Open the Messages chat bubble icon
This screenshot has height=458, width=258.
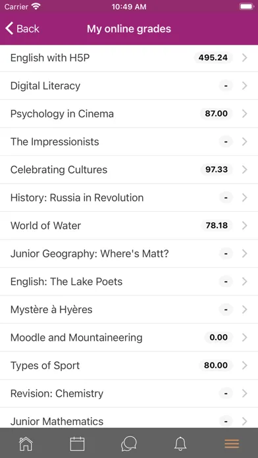tap(129, 444)
